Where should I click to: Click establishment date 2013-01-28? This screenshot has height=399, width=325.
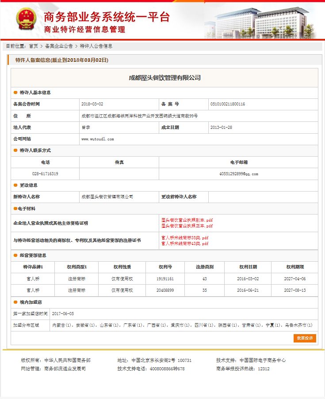[221, 128]
